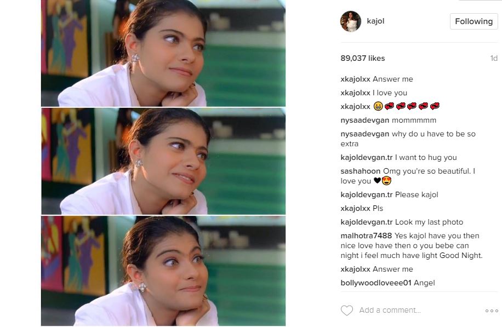The height and width of the screenshot is (327, 502).
Task: Like the post with the heart icon
Action: pyautogui.click(x=347, y=311)
